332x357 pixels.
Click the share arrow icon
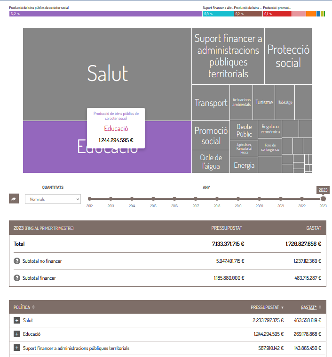pos(14,199)
